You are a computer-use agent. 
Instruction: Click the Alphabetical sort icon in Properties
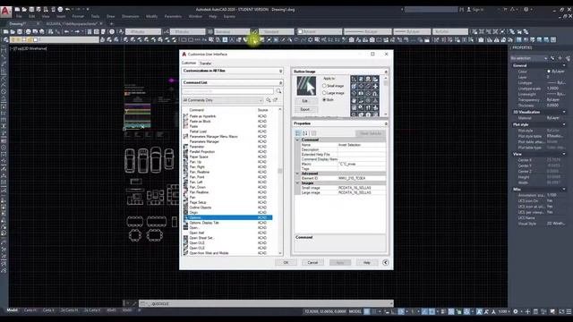305,133
